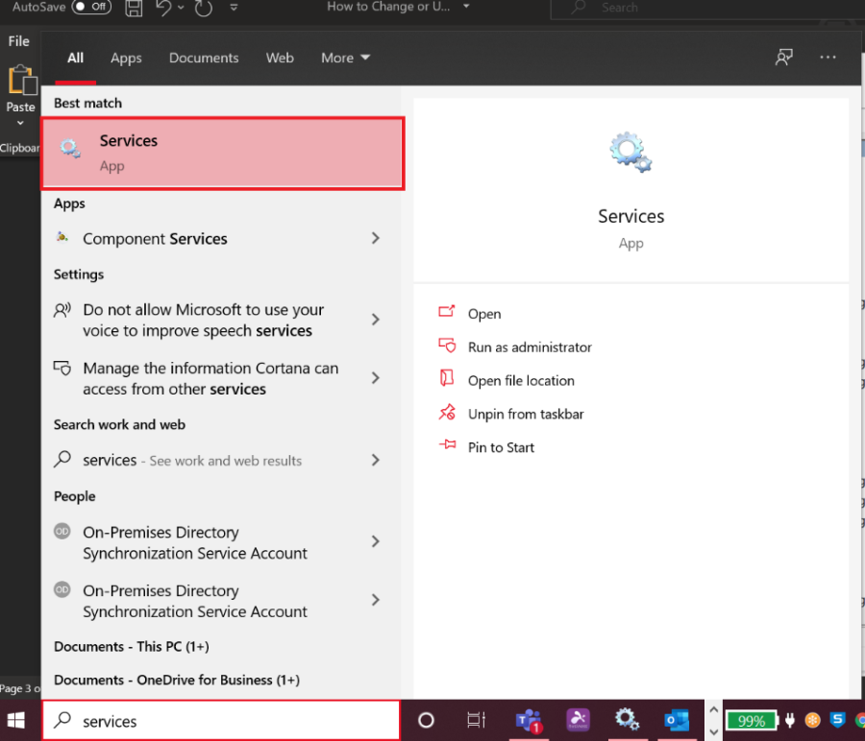The width and height of the screenshot is (865, 741).
Task: Click the orange circular tray icon
Action: click(812, 720)
